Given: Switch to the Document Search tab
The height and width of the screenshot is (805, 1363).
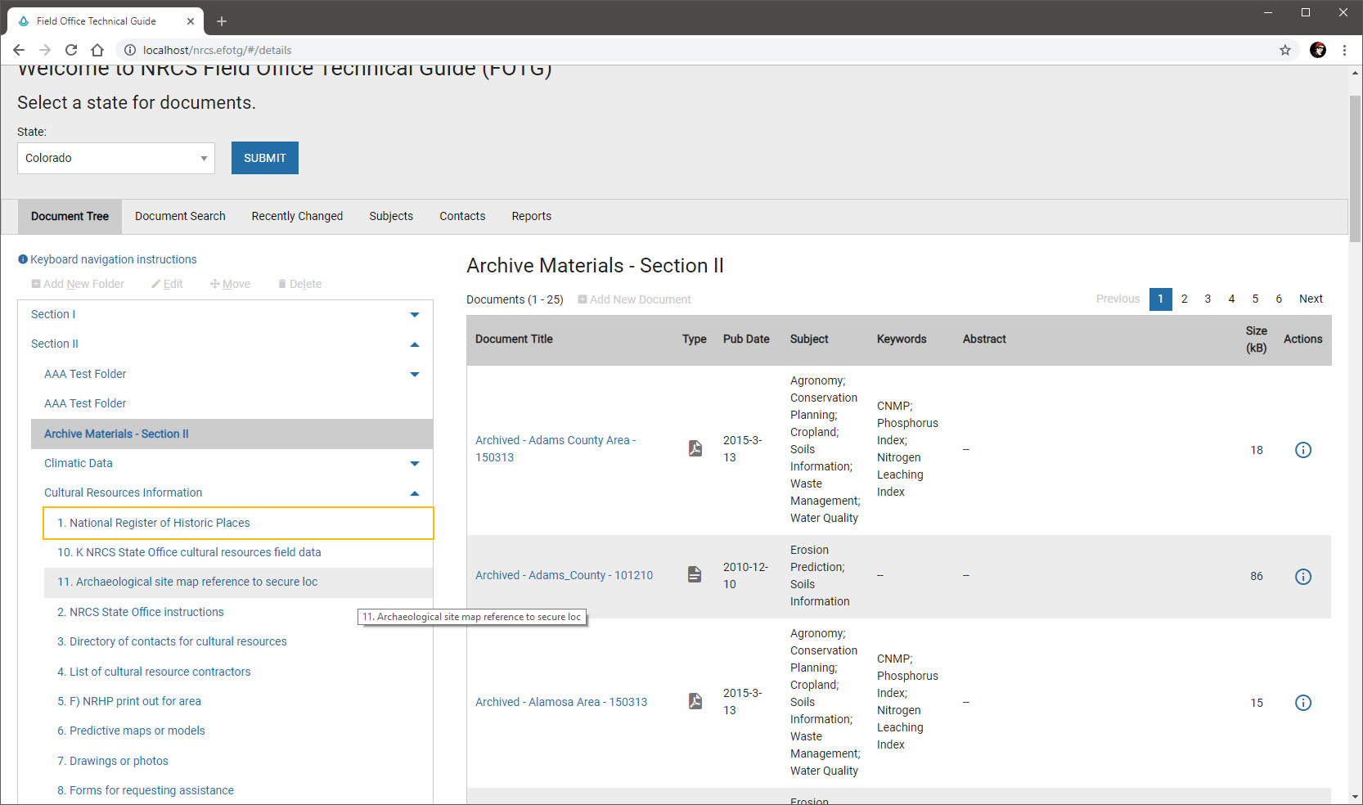Looking at the screenshot, I should pos(180,216).
